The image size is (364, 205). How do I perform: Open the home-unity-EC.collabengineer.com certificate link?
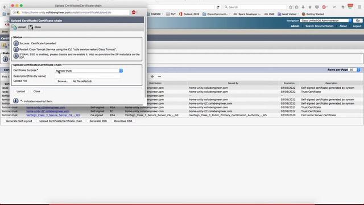pos(48,111)
